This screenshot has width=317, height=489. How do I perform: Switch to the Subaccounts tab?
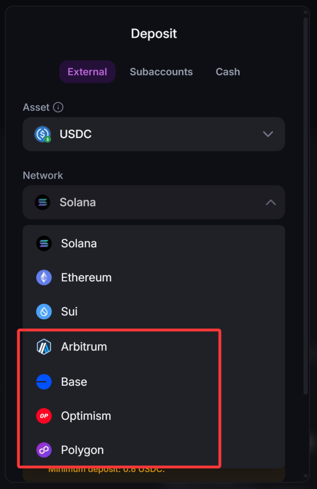(161, 72)
